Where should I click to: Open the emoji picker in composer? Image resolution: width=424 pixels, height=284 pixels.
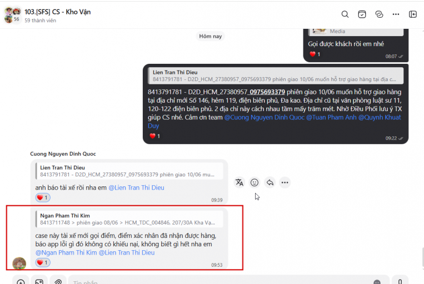(x=377, y=282)
